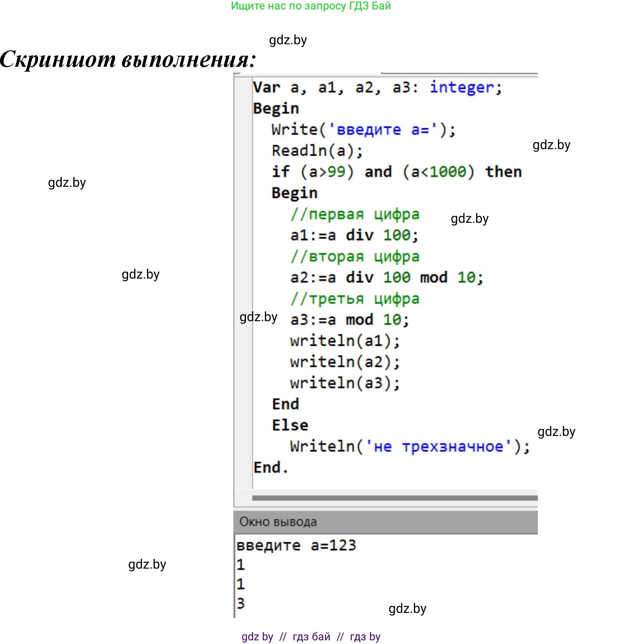This screenshot has height=644, width=623.
Task: Select the 'Окно вывода' panel header
Action: (x=278, y=522)
